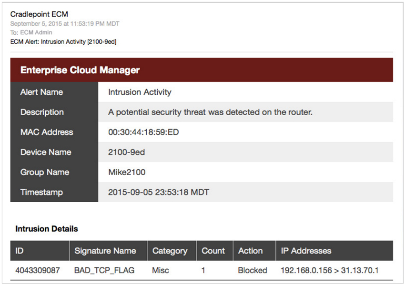The image size is (405, 285).
Task: Select timestamp 2015-09-05 23:53:18 MDT
Action: 159,192
